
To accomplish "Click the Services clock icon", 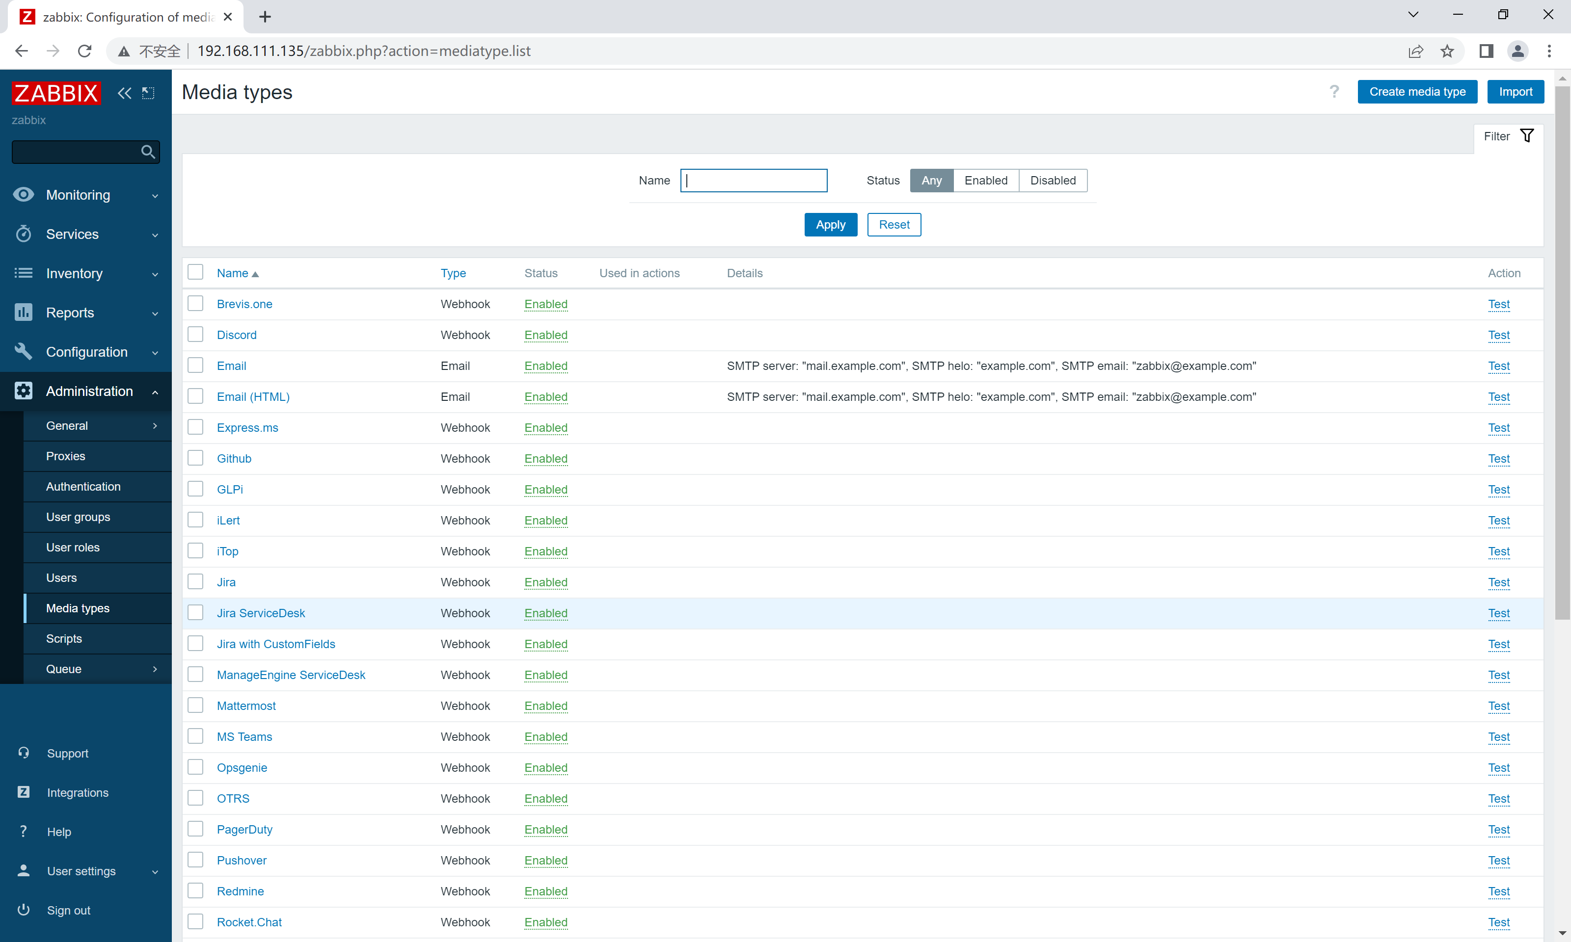I will pyautogui.click(x=24, y=234).
